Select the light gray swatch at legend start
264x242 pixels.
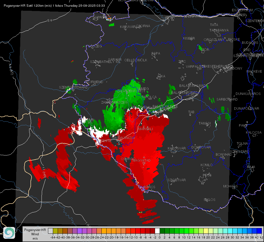pos(50,231)
